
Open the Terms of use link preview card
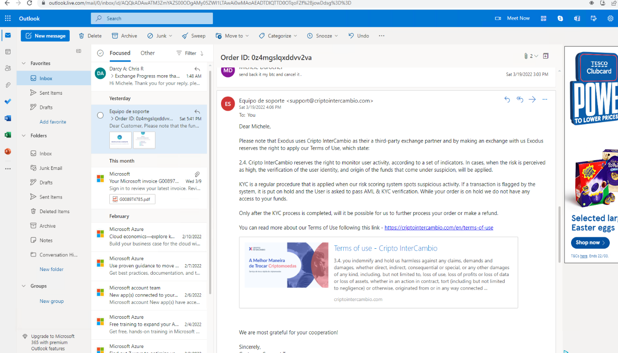[378, 272]
